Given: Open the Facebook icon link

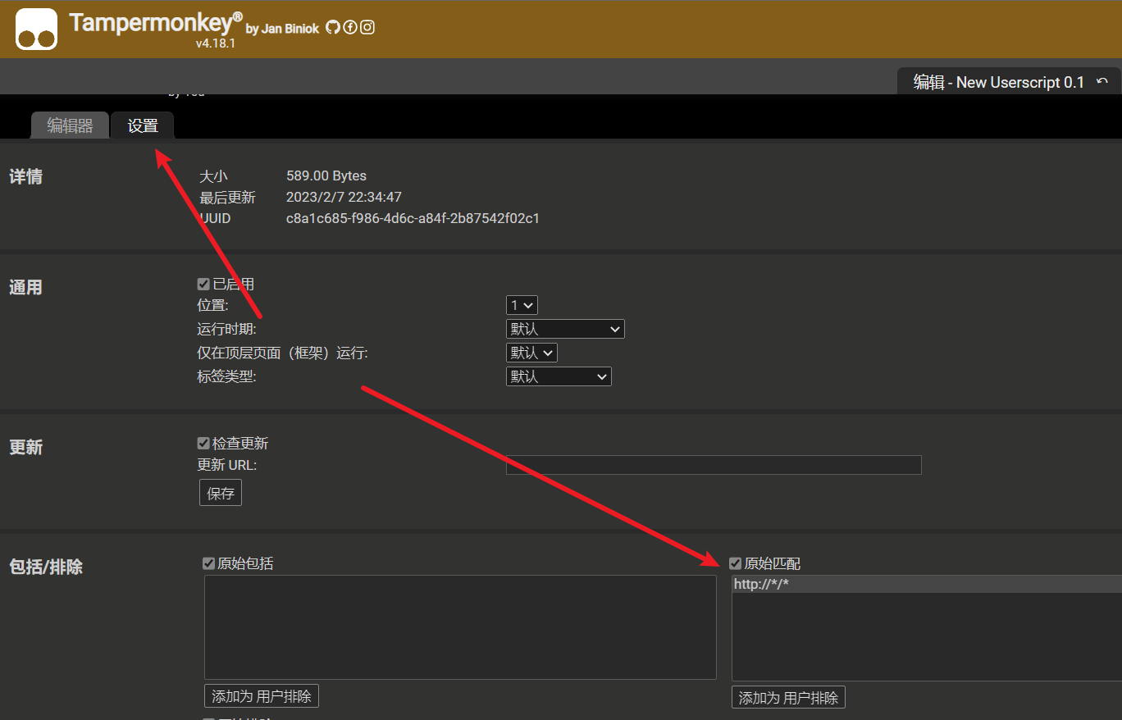Looking at the screenshot, I should point(350,27).
